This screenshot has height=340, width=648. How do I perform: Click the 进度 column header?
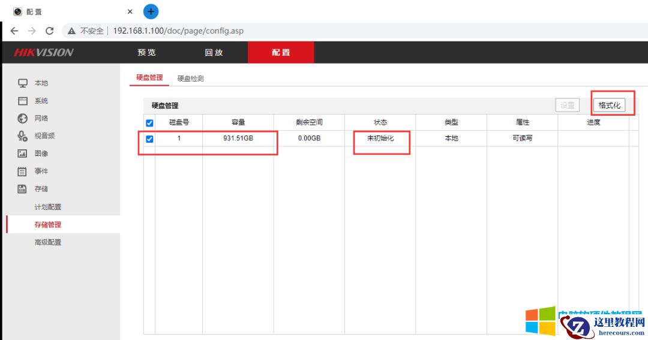[593, 122]
